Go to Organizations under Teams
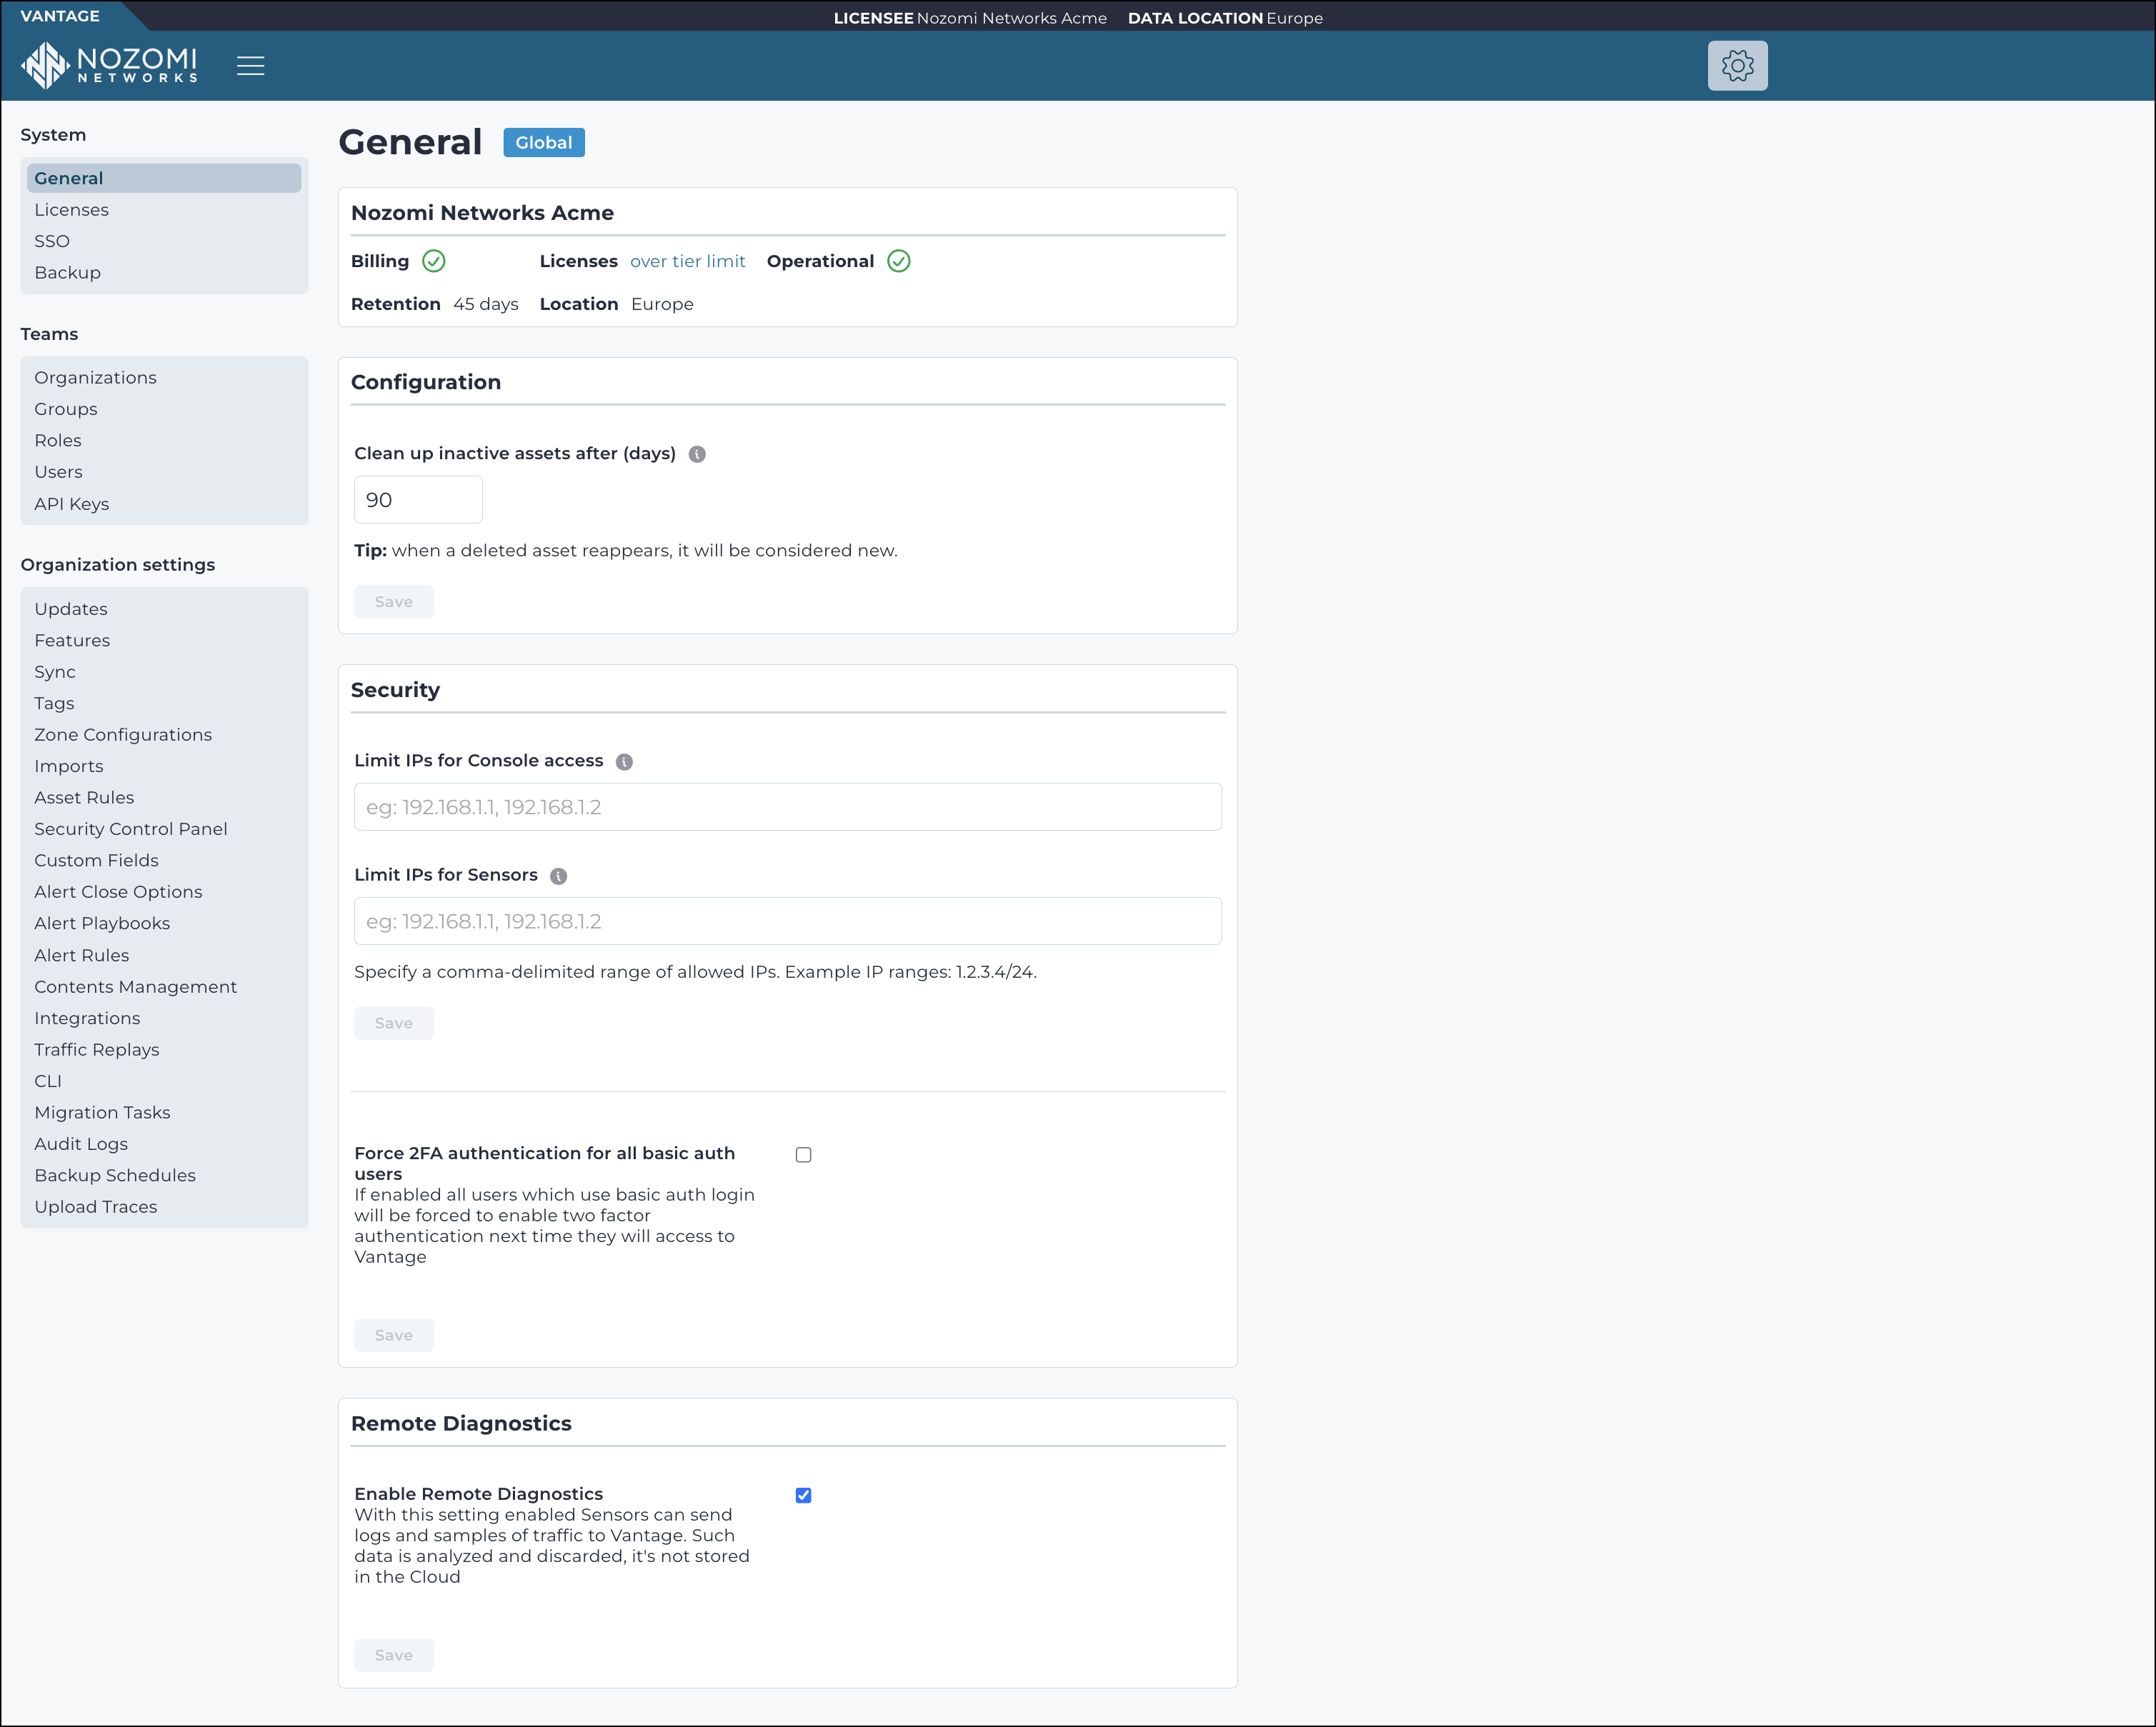The width and height of the screenshot is (2156, 1727). tap(95, 377)
